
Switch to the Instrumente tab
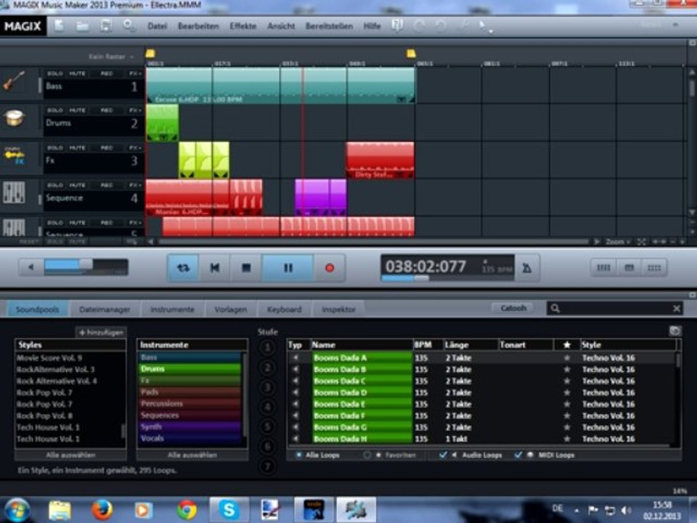pyautogui.click(x=173, y=309)
